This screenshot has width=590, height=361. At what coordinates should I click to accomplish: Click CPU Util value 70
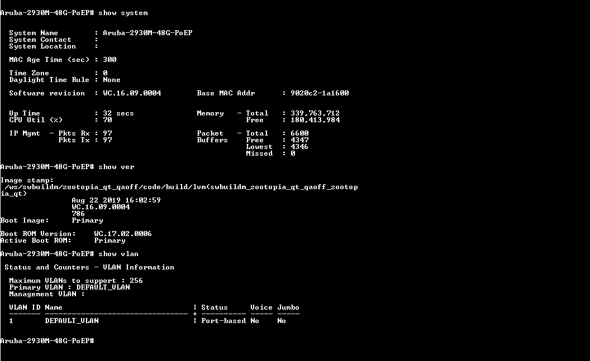pyautogui.click(x=107, y=120)
